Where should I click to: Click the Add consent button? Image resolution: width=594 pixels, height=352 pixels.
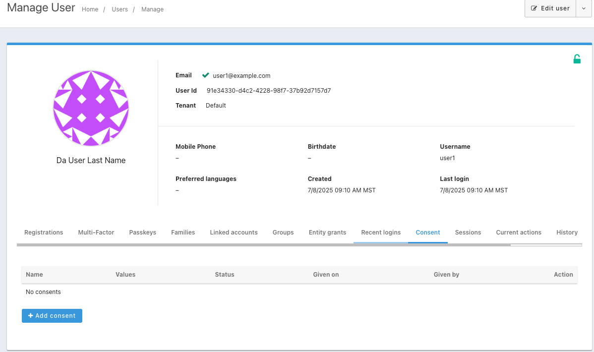coord(52,316)
